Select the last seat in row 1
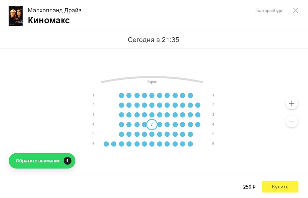The image size is (308, 198). pos(190,95)
